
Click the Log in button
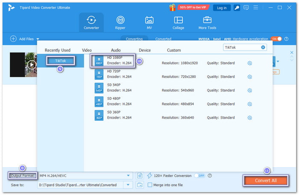(x=222, y=8)
